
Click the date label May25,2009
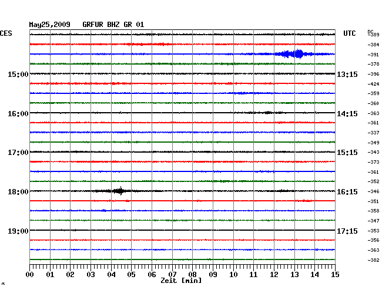50,25
